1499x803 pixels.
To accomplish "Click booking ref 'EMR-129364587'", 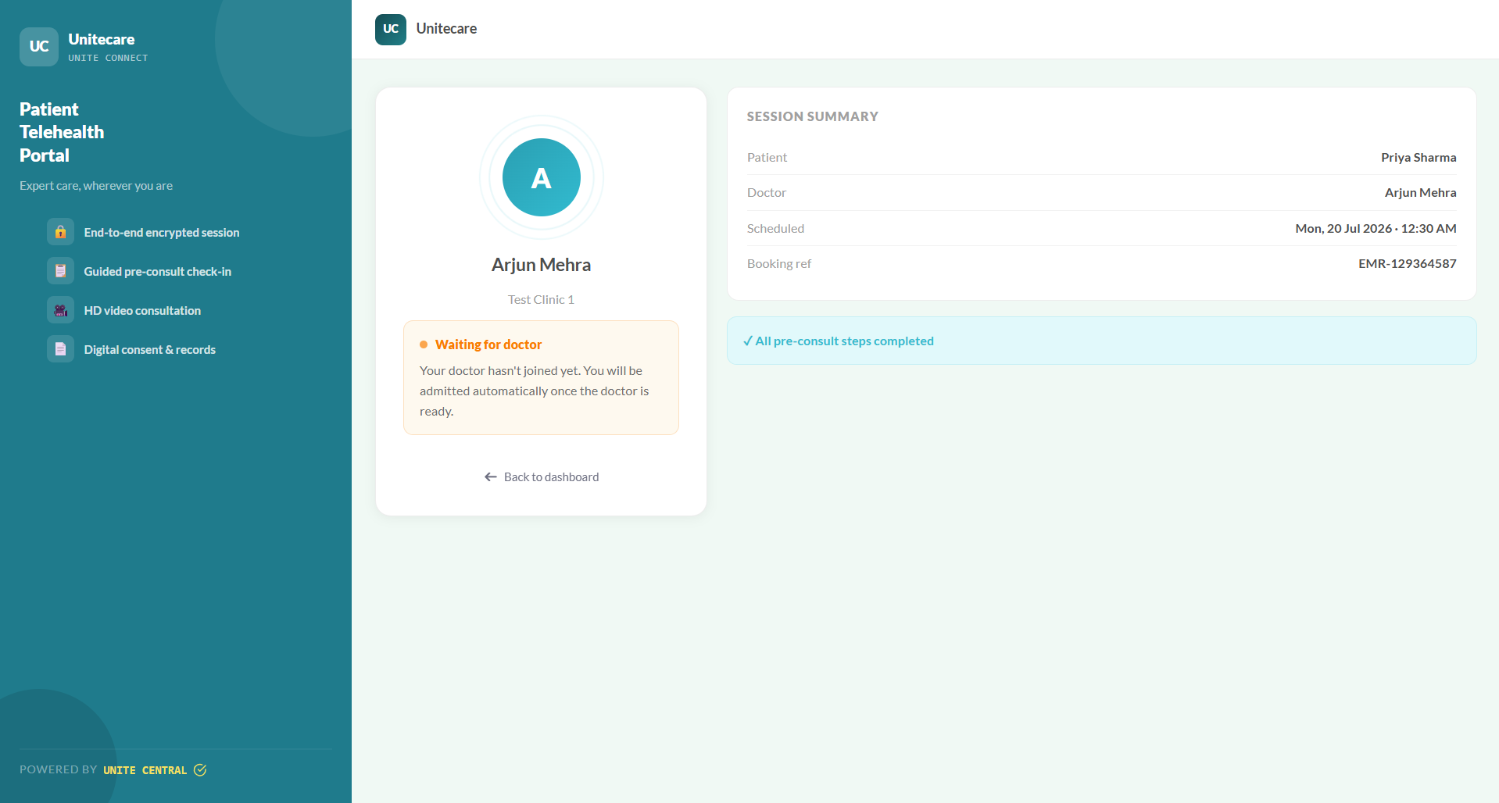I will (x=1408, y=263).
